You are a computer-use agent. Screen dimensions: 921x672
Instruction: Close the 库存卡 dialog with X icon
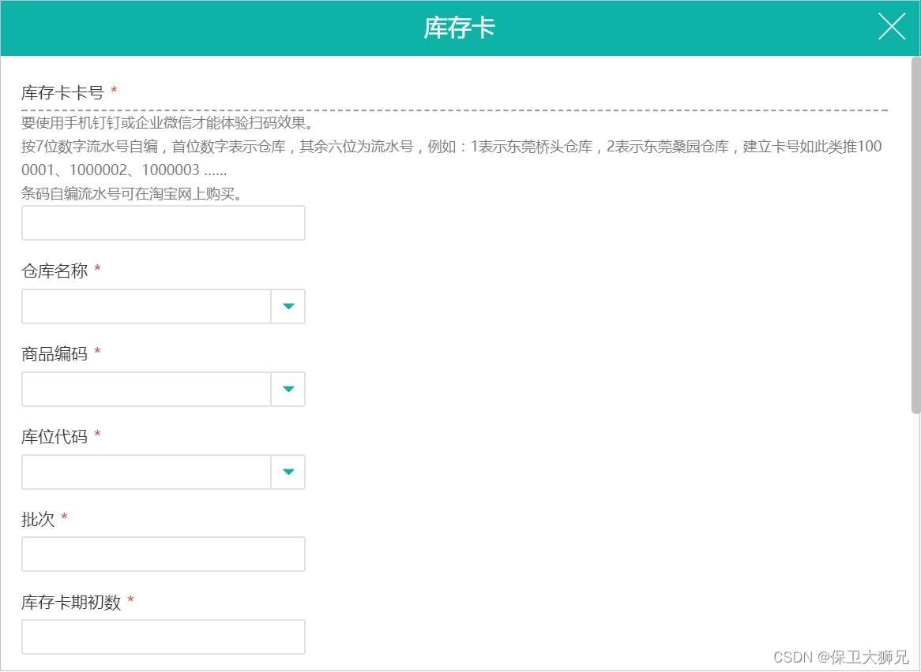click(892, 27)
